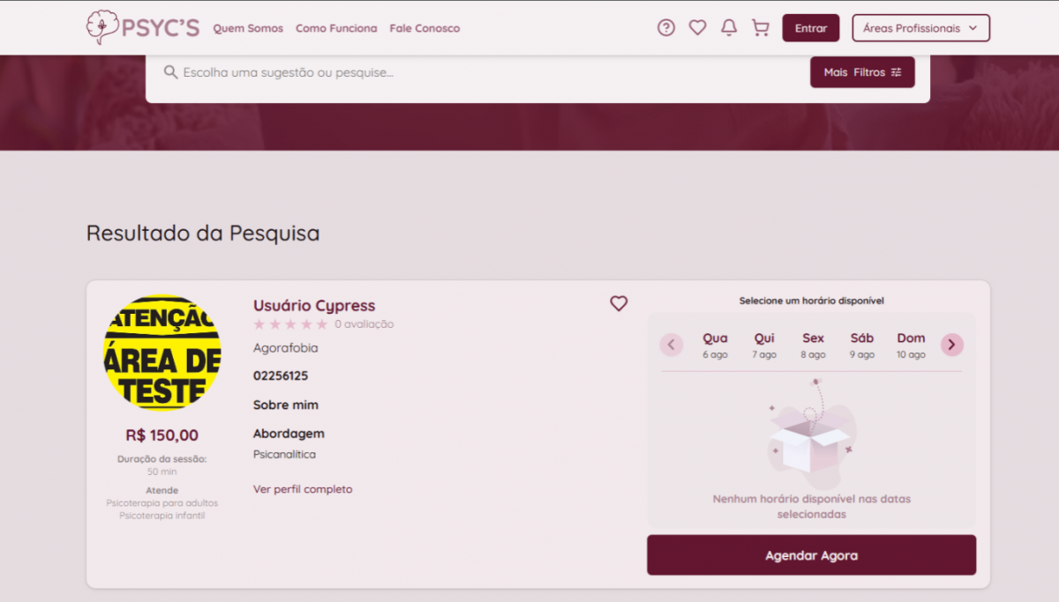Open favorites heart icon in header
Image resolution: width=1059 pixels, height=602 pixels.
pyautogui.click(x=697, y=28)
